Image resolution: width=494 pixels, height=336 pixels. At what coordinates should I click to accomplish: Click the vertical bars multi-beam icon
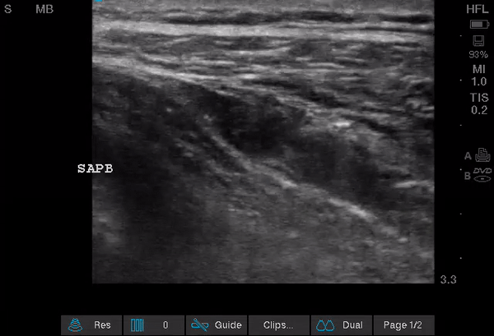coord(137,325)
